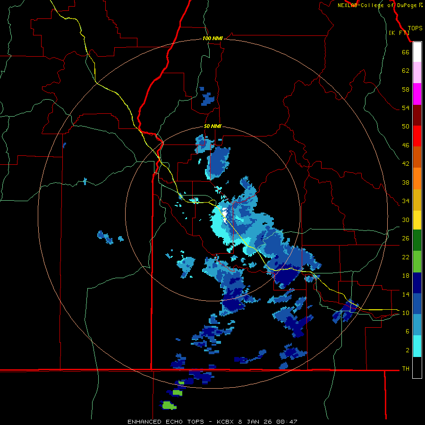Select the bright orange legend swatch
This screenshot has height=425, width=425.
[417, 178]
